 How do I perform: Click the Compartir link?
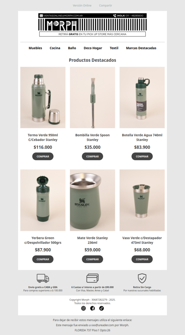point(105,5)
